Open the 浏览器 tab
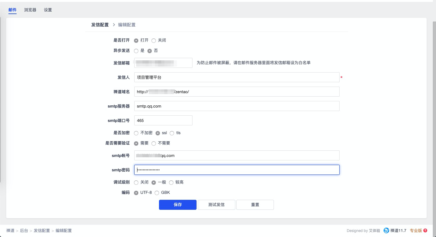 point(30,10)
